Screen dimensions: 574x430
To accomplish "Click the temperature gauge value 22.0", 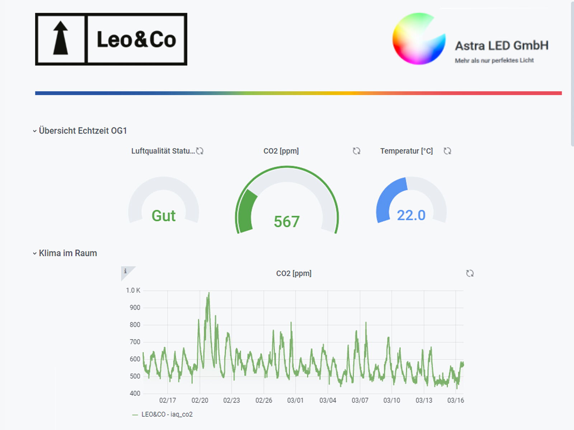I will (x=411, y=215).
